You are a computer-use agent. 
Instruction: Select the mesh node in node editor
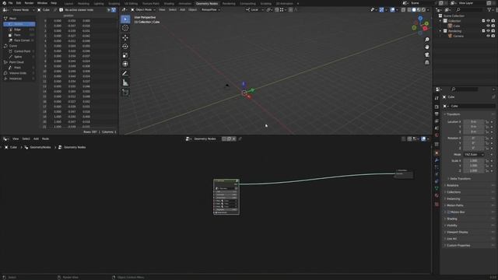coord(226,197)
